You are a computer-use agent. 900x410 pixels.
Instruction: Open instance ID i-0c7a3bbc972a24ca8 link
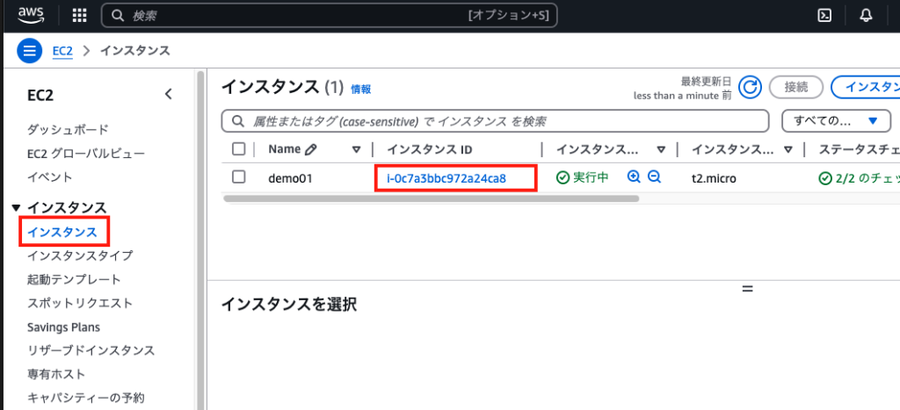pyautogui.click(x=446, y=177)
